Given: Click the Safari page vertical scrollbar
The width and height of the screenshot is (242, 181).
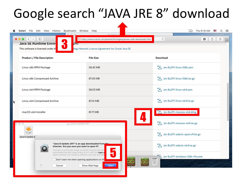Looking at the screenshot, I should click(228, 102).
